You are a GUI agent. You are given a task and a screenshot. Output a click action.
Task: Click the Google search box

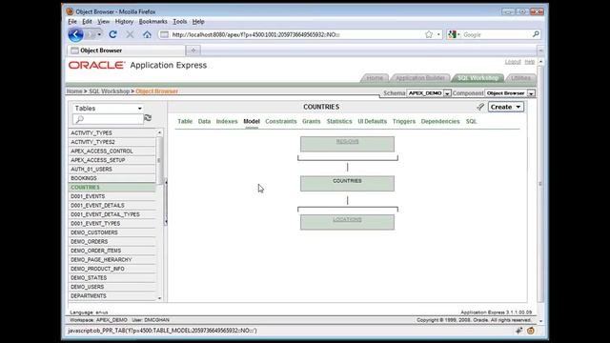(x=497, y=34)
